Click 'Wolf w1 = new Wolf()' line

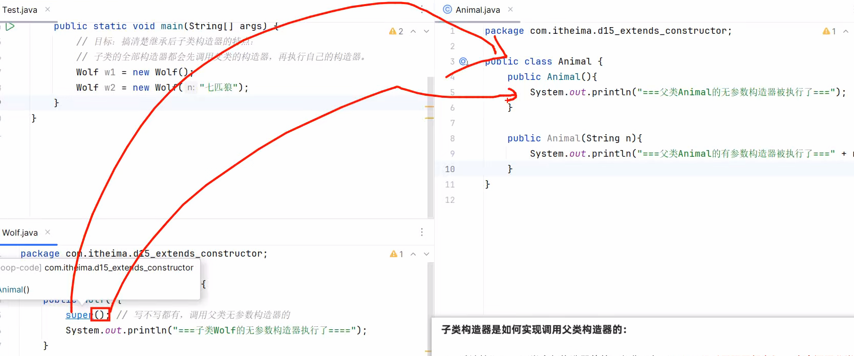tap(135, 72)
